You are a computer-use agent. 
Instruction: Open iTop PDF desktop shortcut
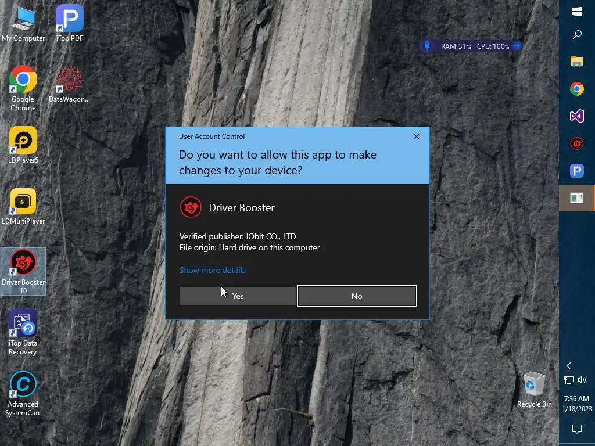click(x=70, y=24)
